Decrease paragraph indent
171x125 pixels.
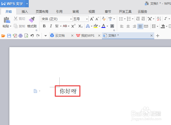coord(138,19)
